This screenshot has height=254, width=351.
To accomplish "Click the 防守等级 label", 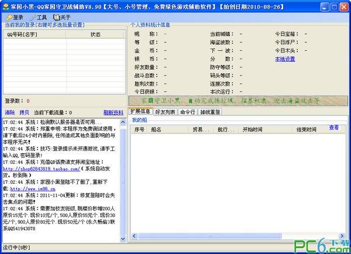I will 222,67.
